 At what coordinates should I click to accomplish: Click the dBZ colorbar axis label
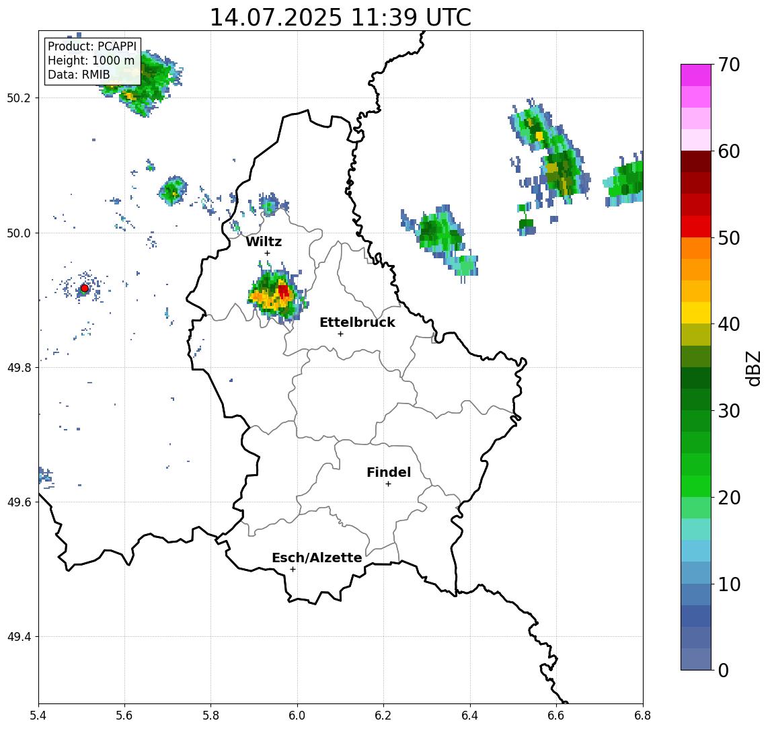coord(753,367)
